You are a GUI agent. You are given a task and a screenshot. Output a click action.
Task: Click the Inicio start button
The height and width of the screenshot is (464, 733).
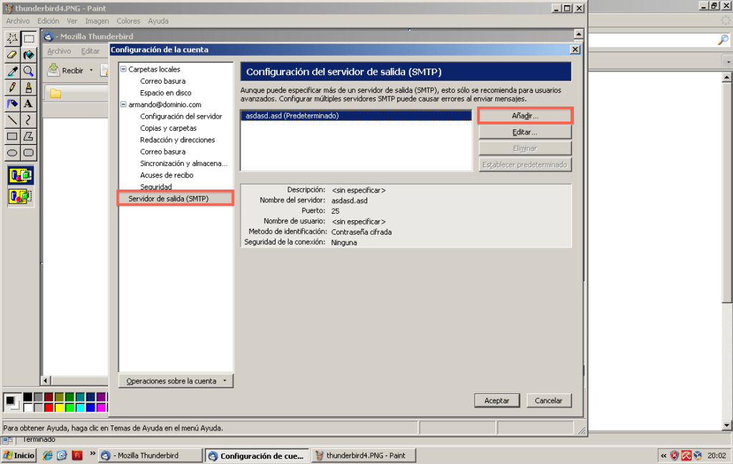[19, 455]
